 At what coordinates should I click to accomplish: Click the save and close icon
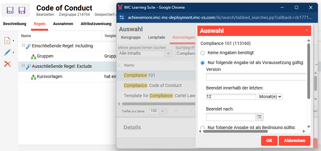(10, 11)
